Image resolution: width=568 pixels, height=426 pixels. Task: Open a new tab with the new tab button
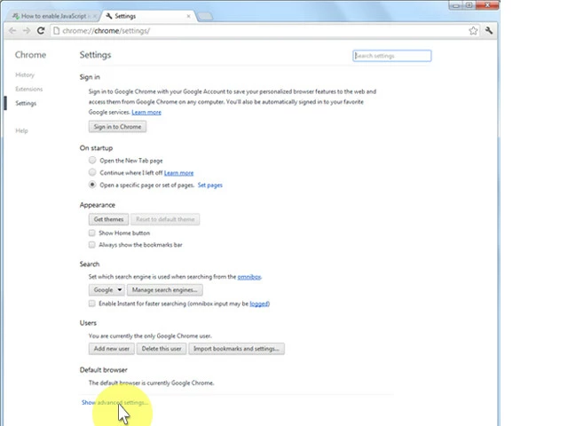coord(205,16)
